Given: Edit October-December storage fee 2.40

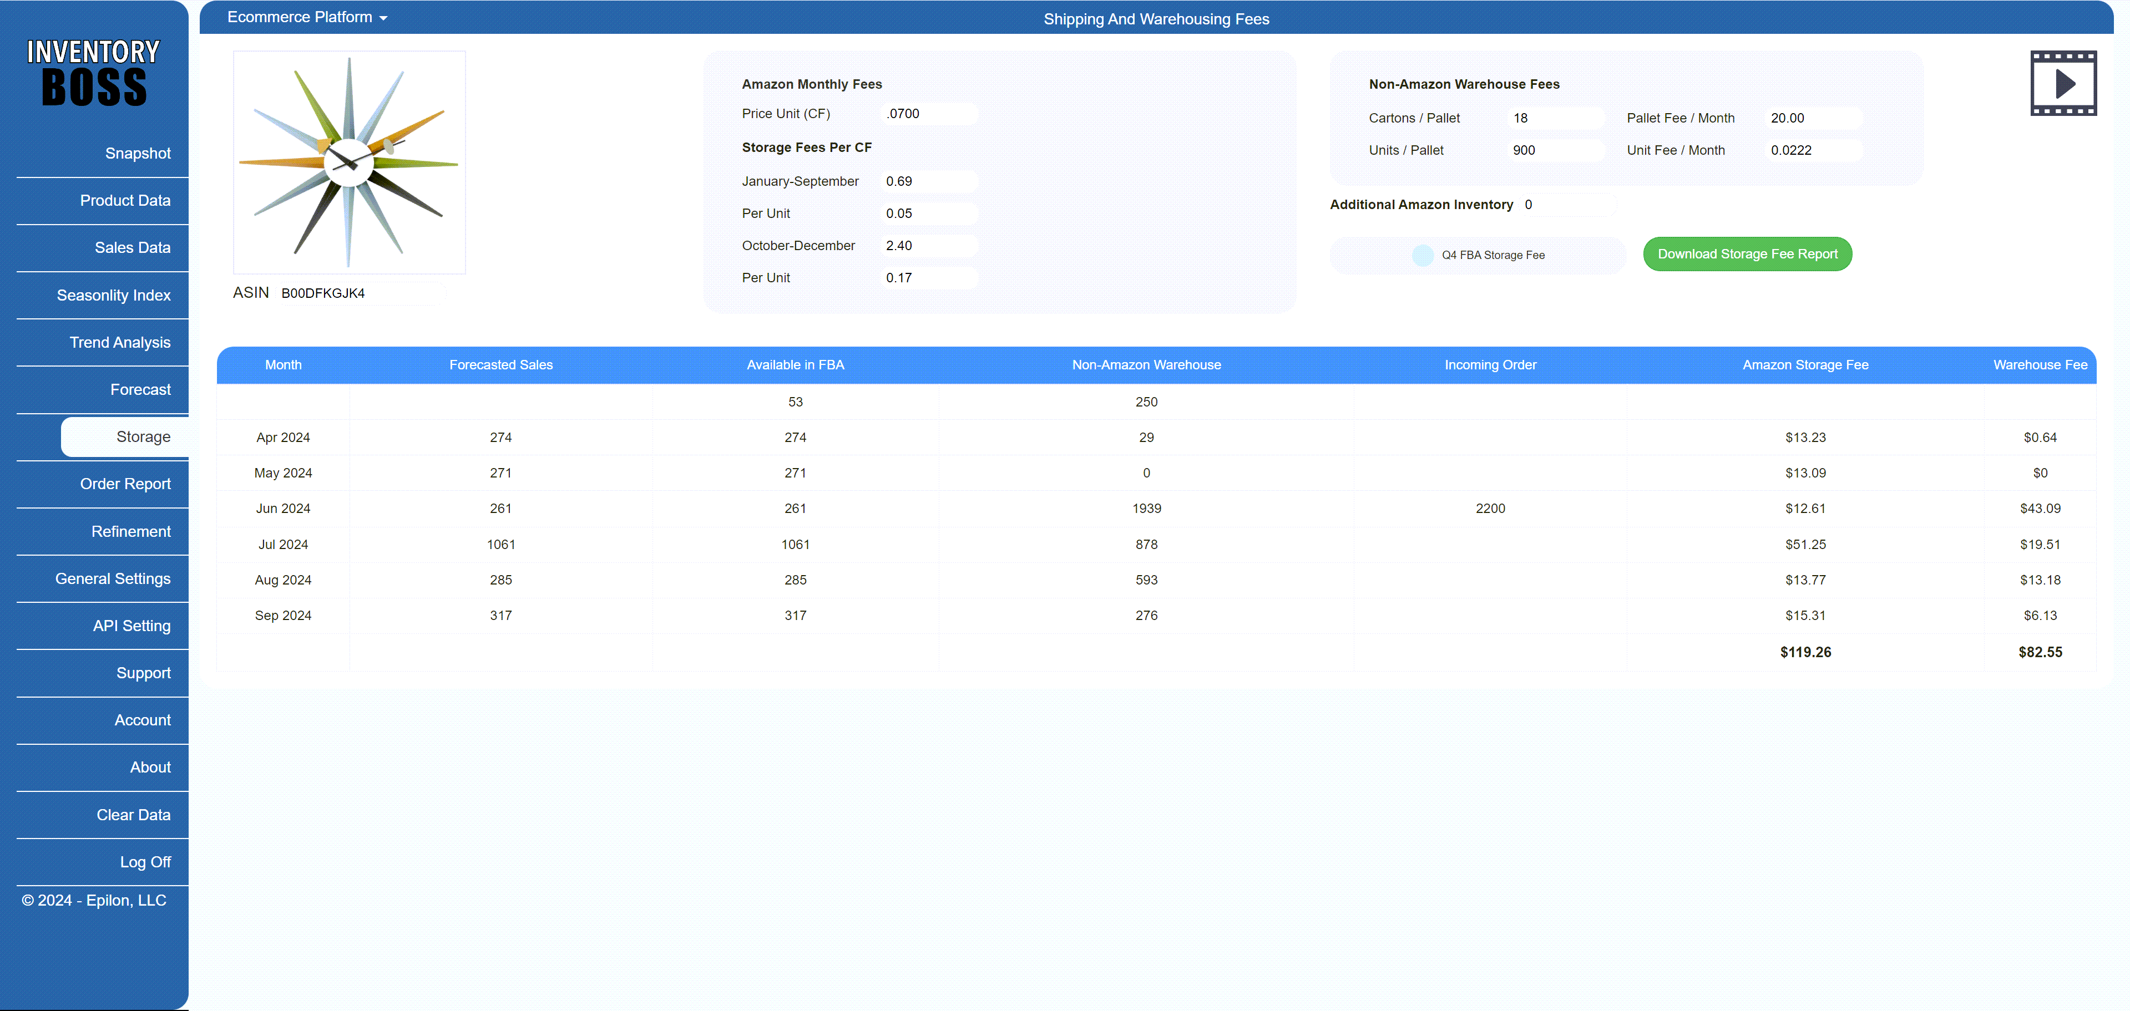Looking at the screenshot, I should click(929, 246).
